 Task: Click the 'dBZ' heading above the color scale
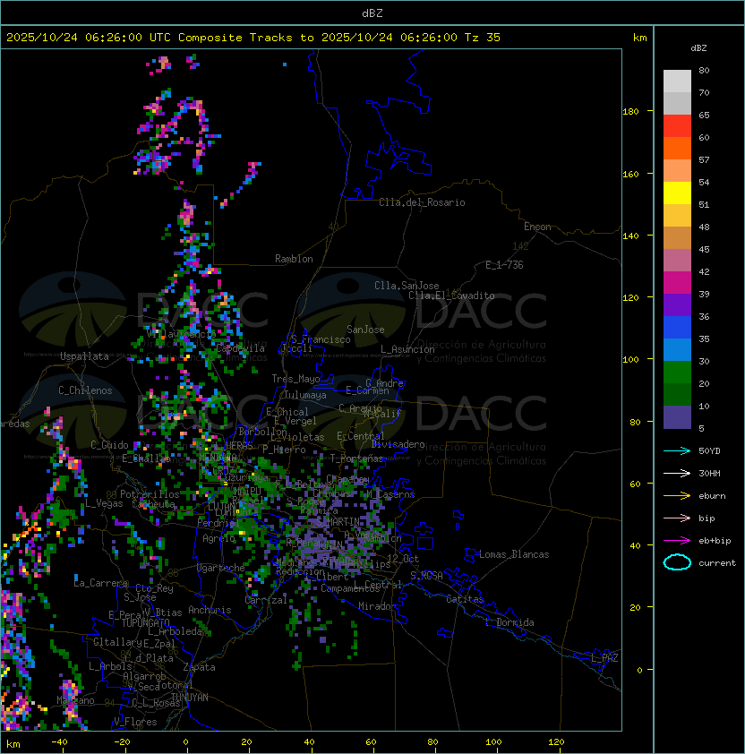click(698, 48)
